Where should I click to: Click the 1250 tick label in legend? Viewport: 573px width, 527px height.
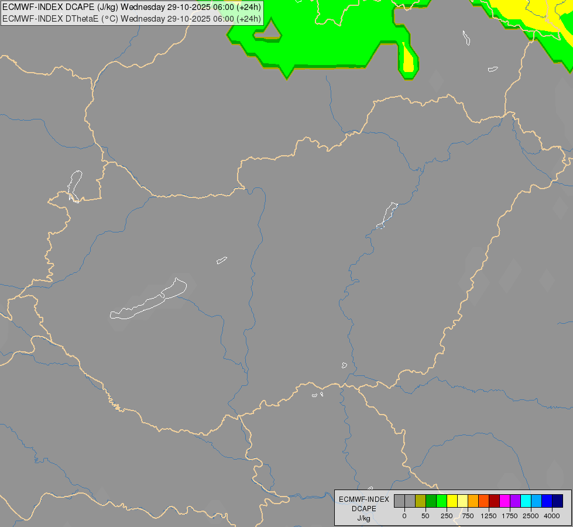[x=489, y=516]
